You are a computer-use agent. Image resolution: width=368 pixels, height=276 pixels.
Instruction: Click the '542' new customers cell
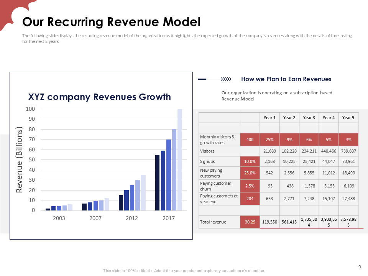(x=269, y=173)
